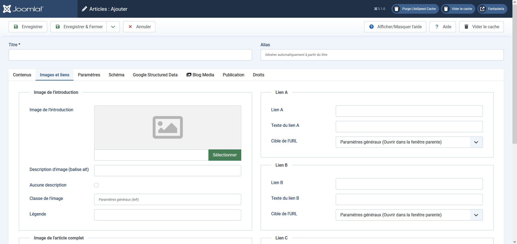The image size is (517, 244).
Task: Click the pencil icon beside Articles : Ajouter
Action: (85, 9)
